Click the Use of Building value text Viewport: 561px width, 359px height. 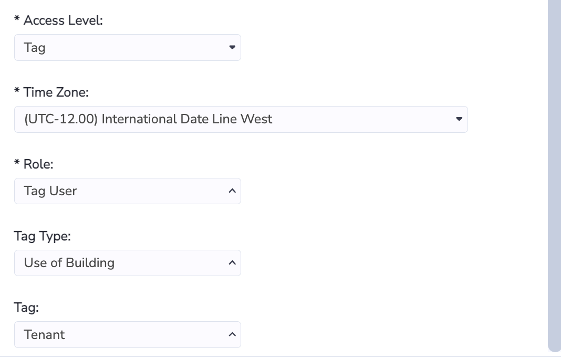pos(69,263)
